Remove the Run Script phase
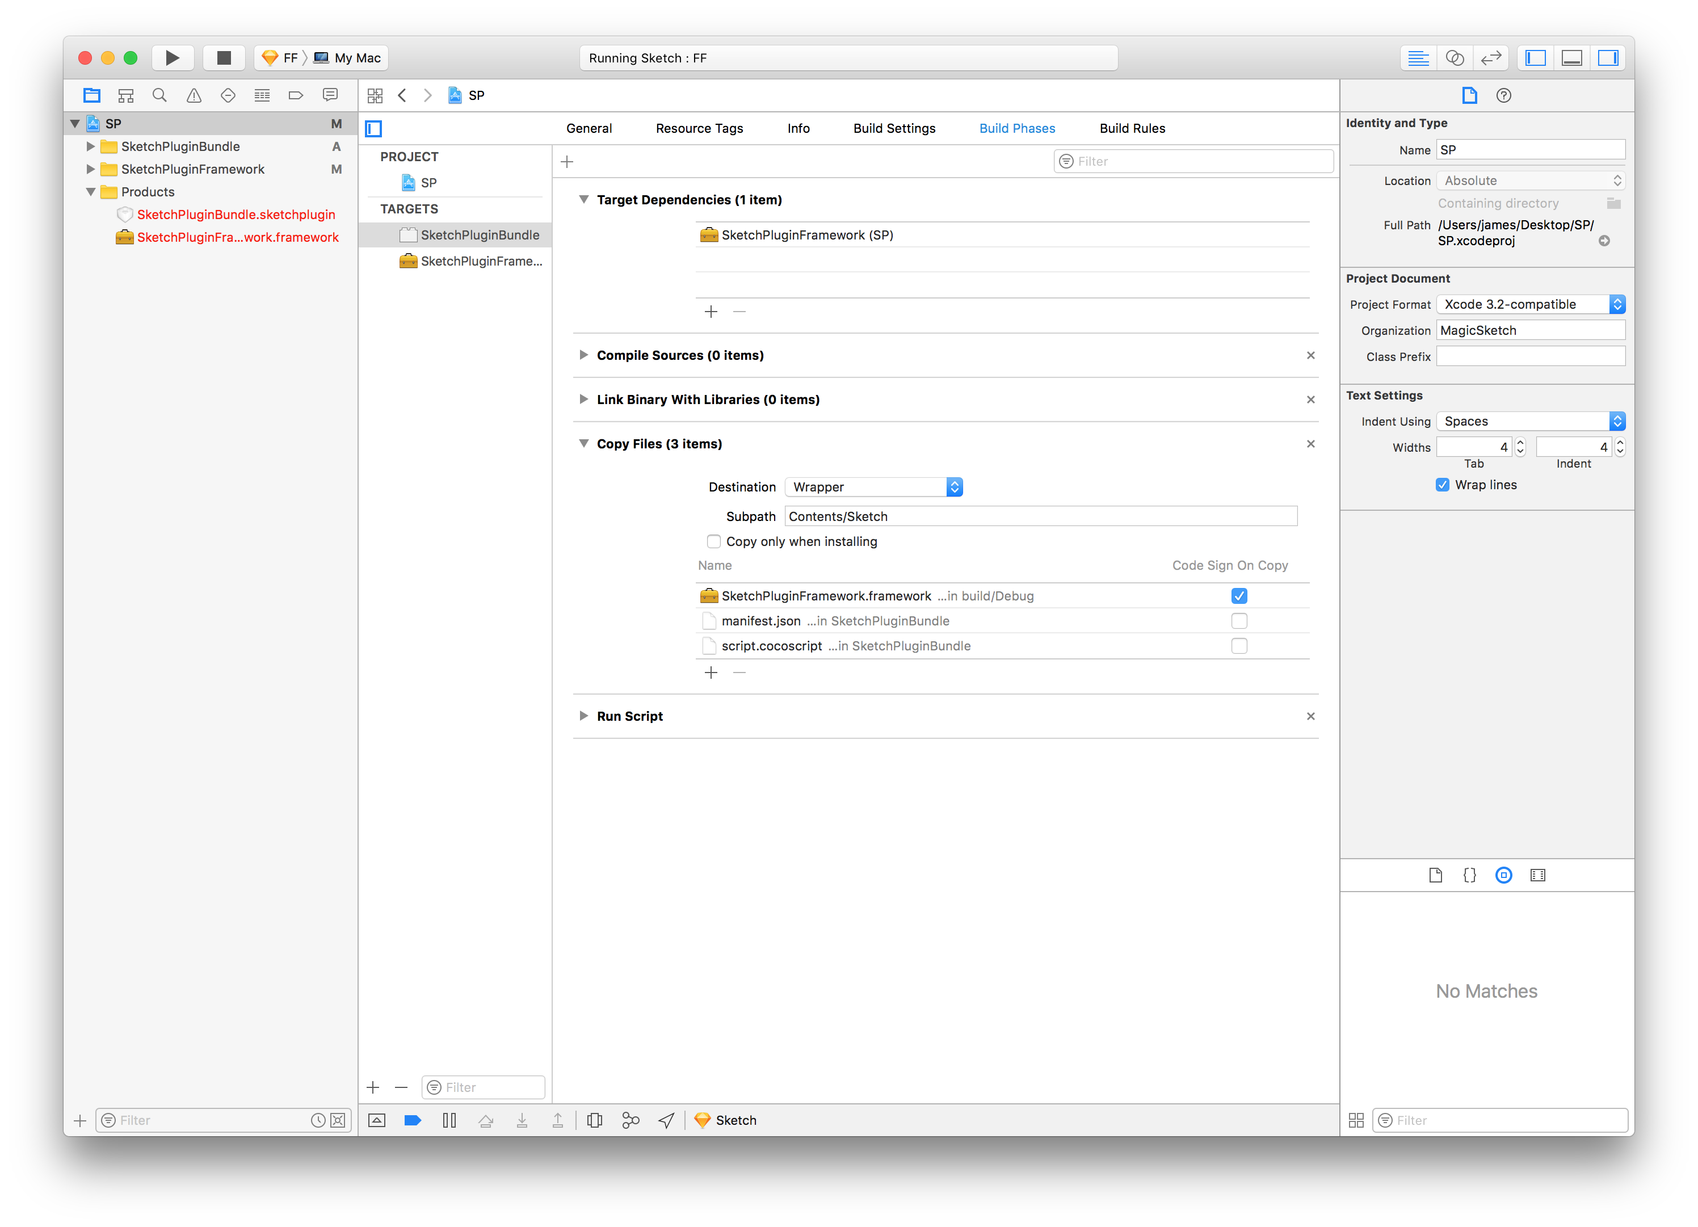This screenshot has width=1698, height=1227. tap(1310, 716)
